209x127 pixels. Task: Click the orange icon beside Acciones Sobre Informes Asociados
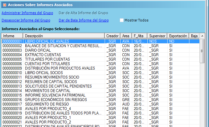(4, 5)
